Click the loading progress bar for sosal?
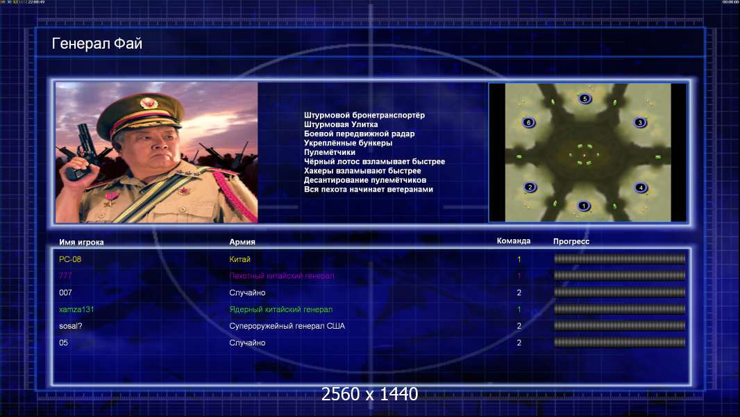The image size is (740, 417). click(620, 325)
